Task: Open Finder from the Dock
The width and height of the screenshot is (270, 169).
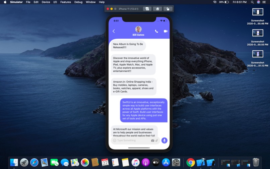Action: tap(14, 162)
